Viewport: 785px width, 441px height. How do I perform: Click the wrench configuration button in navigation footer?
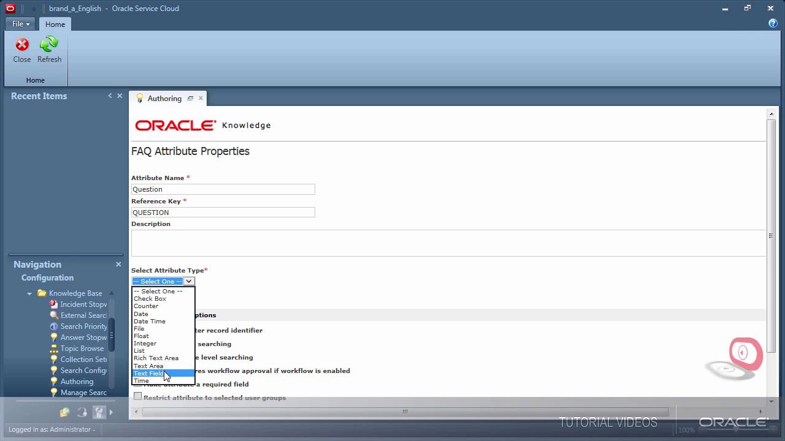tap(99, 412)
